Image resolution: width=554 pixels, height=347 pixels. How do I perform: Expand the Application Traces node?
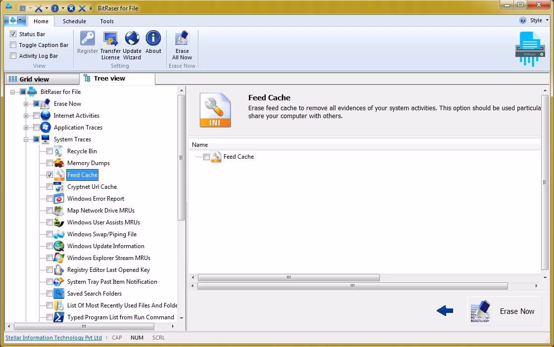pos(26,128)
